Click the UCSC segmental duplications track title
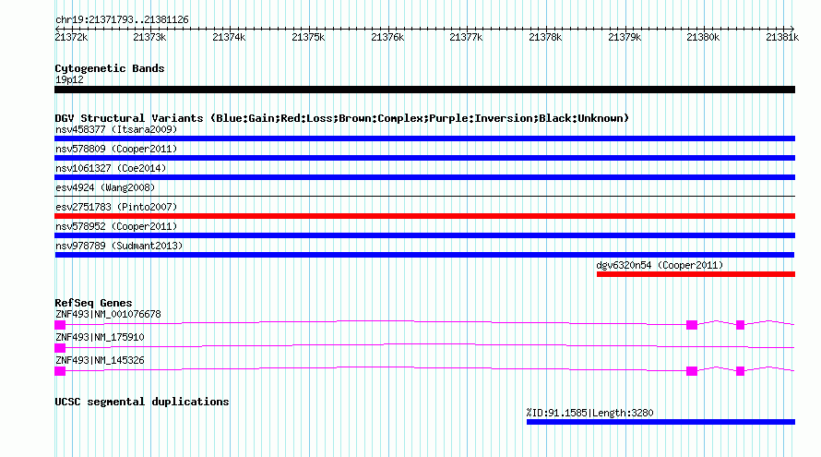 click(142, 402)
